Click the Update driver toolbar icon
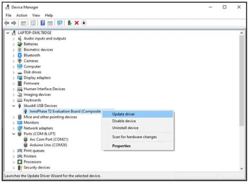The image size is (252, 184). tap(70, 23)
